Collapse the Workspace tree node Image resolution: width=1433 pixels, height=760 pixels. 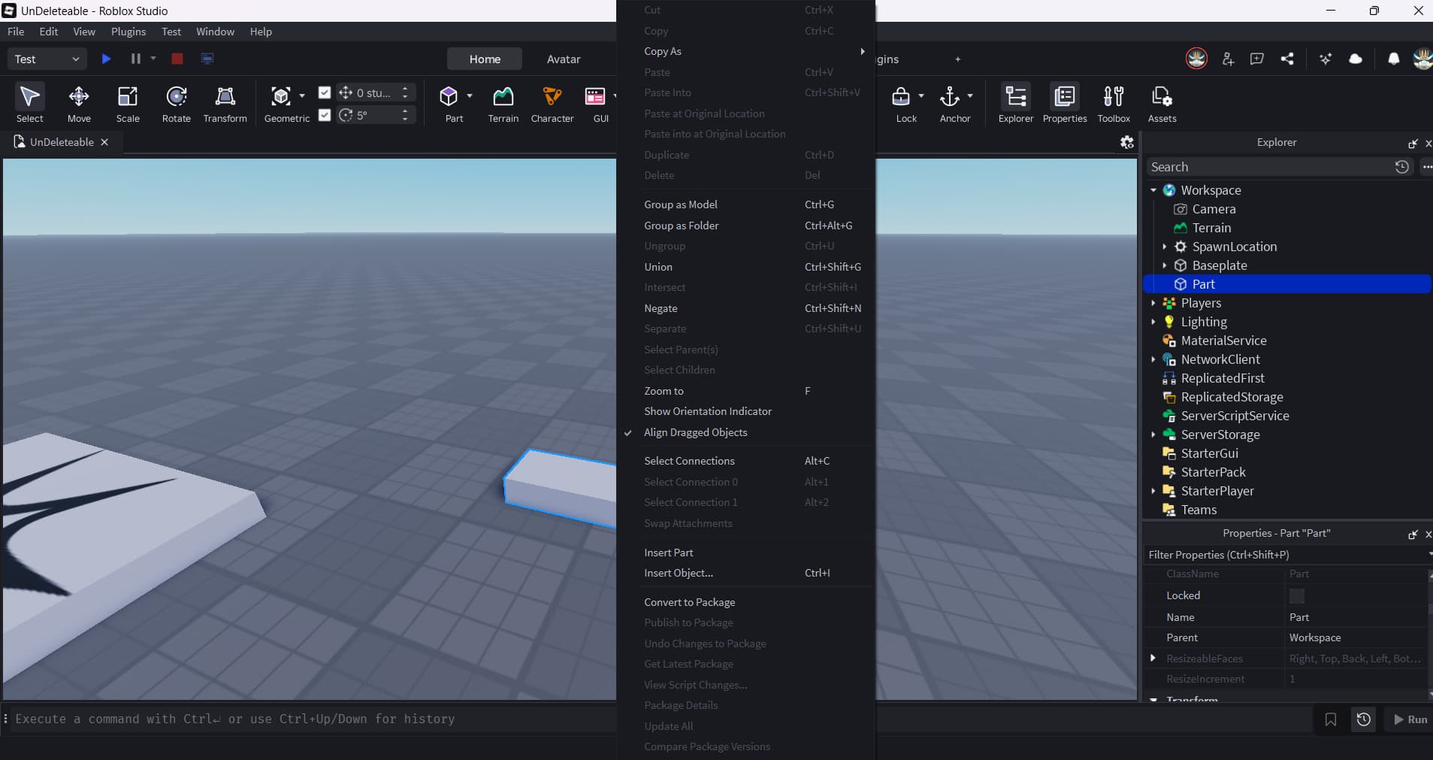pos(1153,190)
